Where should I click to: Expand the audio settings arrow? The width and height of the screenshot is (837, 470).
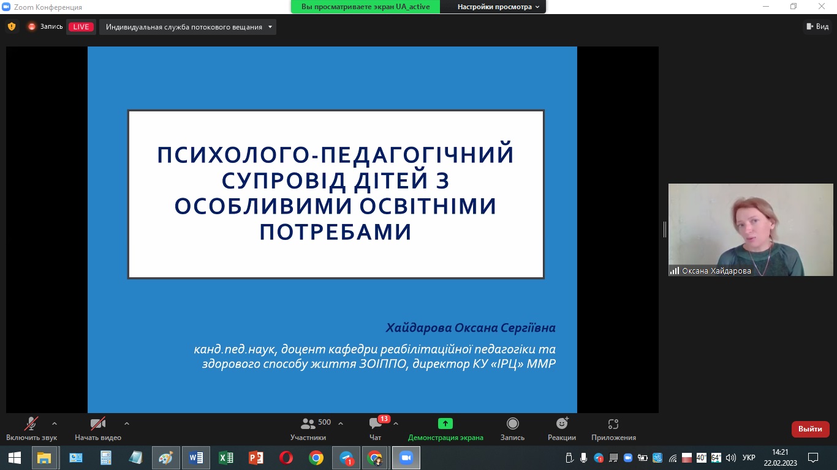(55, 423)
